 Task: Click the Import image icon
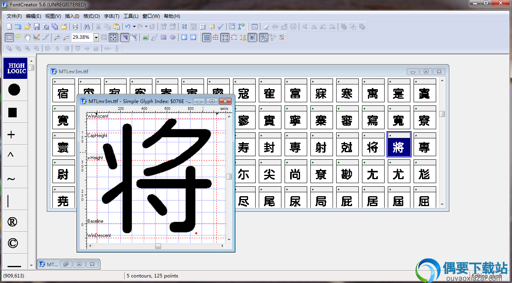145,37
